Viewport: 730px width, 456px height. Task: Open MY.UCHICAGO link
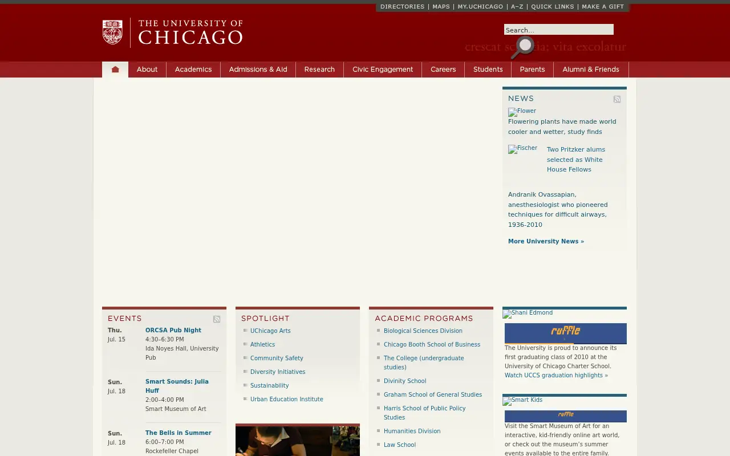click(480, 7)
